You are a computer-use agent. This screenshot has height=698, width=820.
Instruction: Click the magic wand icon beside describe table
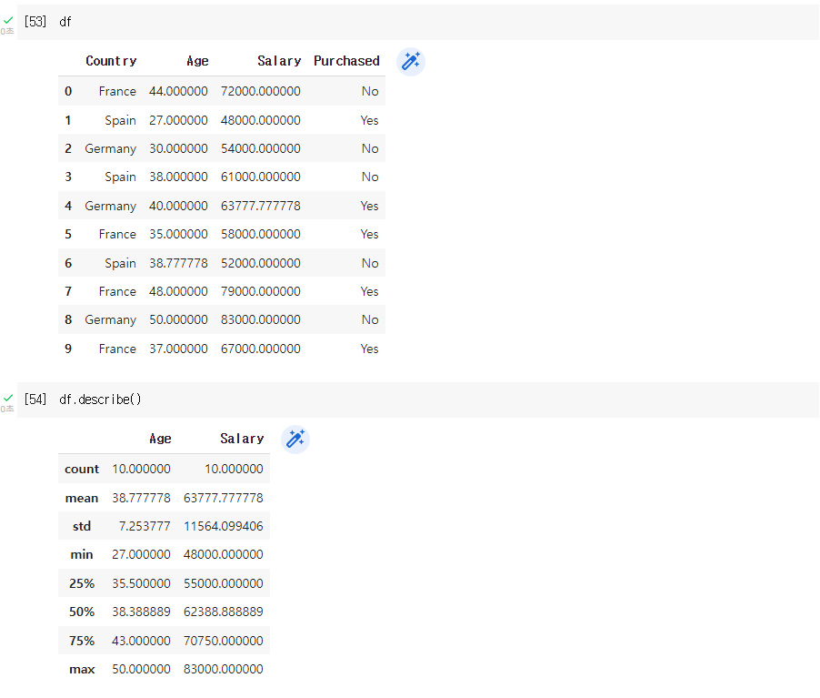[295, 440]
